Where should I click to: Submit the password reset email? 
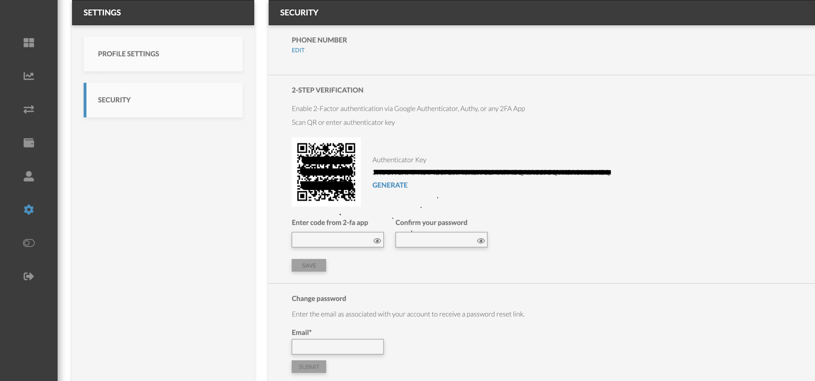[308, 366]
